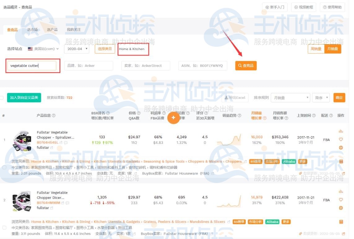
Task: Click help icon beside BSR排名 header
Action: [108, 113]
